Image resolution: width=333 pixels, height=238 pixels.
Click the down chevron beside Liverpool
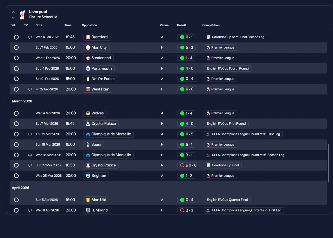[x=13, y=18]
